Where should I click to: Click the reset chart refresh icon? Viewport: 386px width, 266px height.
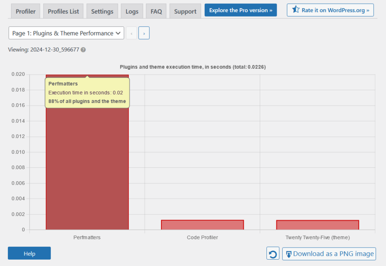273,254
